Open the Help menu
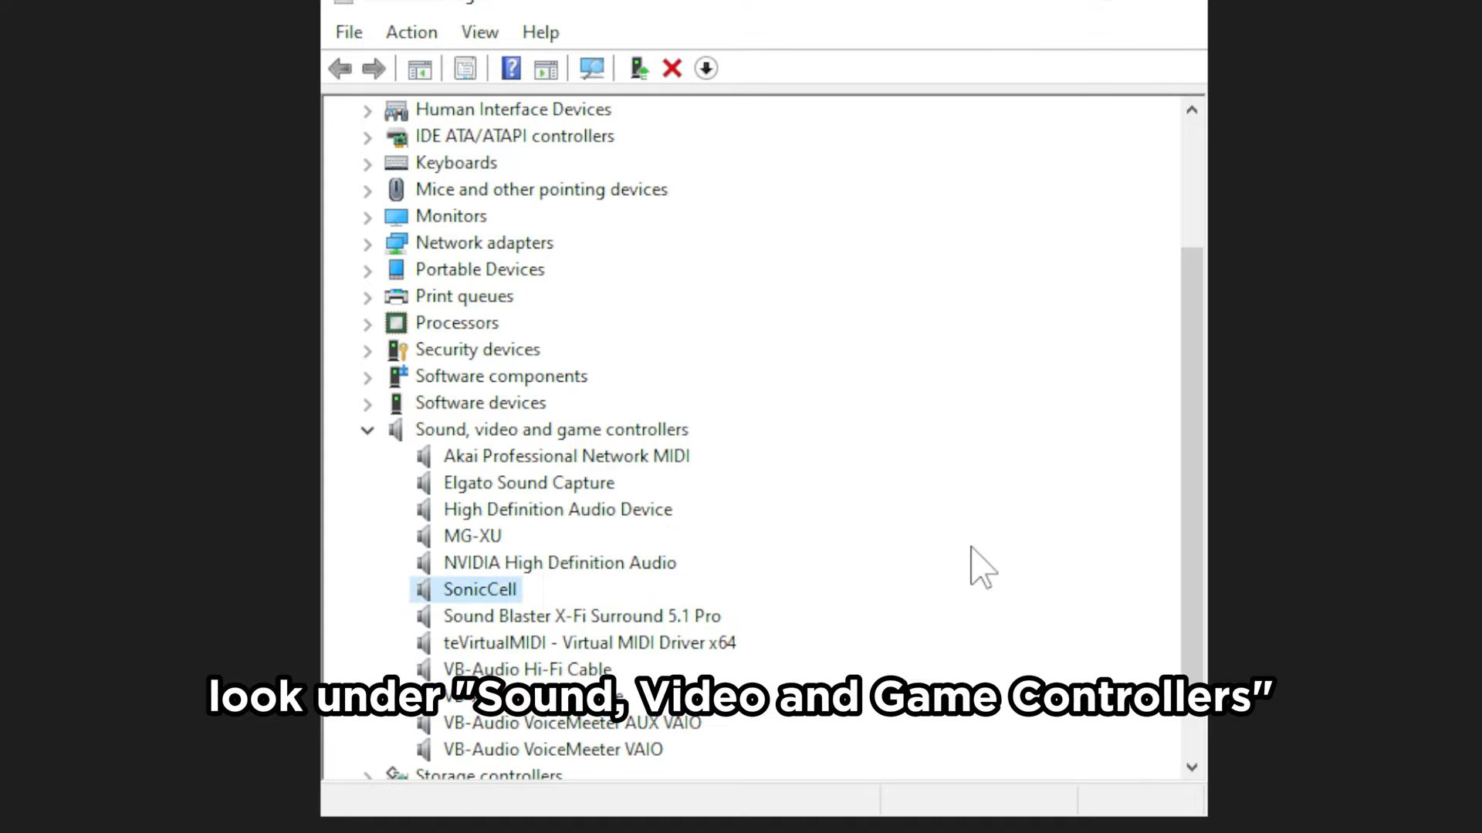 click(x=540, y=32)
